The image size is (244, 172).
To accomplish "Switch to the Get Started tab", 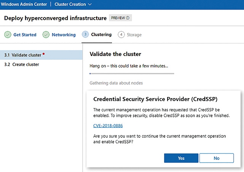I will tap(25, 35).
